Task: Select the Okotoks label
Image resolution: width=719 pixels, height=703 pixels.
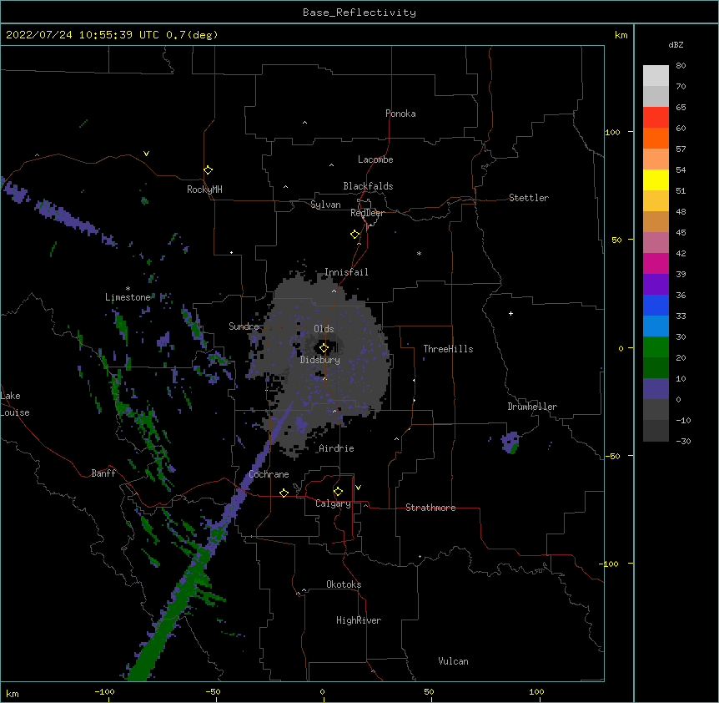Action: (x=344, y=584)
